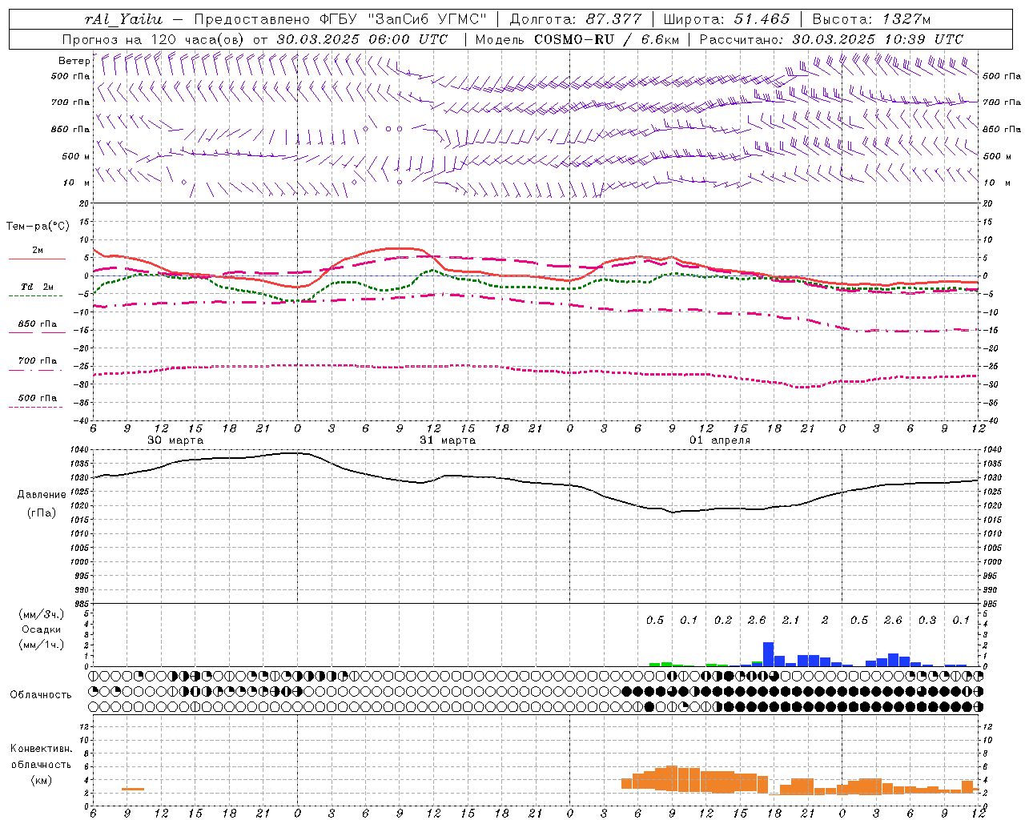Screen dimensions: 1025x820
Task: Click the 0.3 three-hour precipitation value
Action: click(x=927, y=621)
